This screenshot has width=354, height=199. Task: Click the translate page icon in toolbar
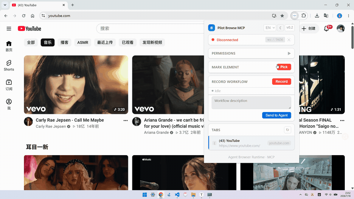tap(326, 15)
